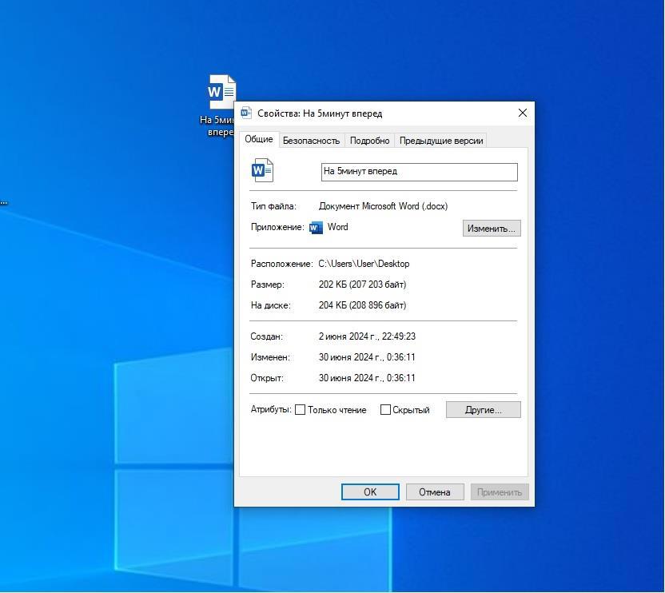Click the small document icon in the title bar
Viewport: 665px width, 593px height.
pos(246,113)
